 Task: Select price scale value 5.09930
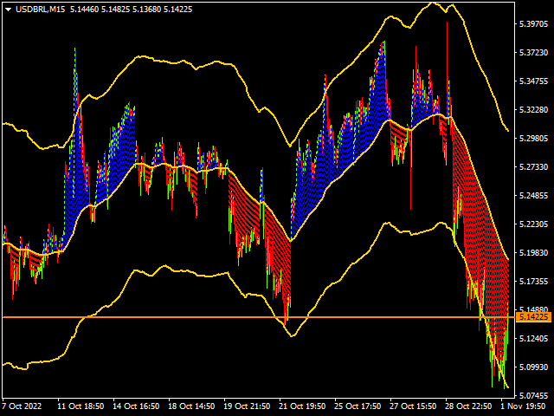533,367
